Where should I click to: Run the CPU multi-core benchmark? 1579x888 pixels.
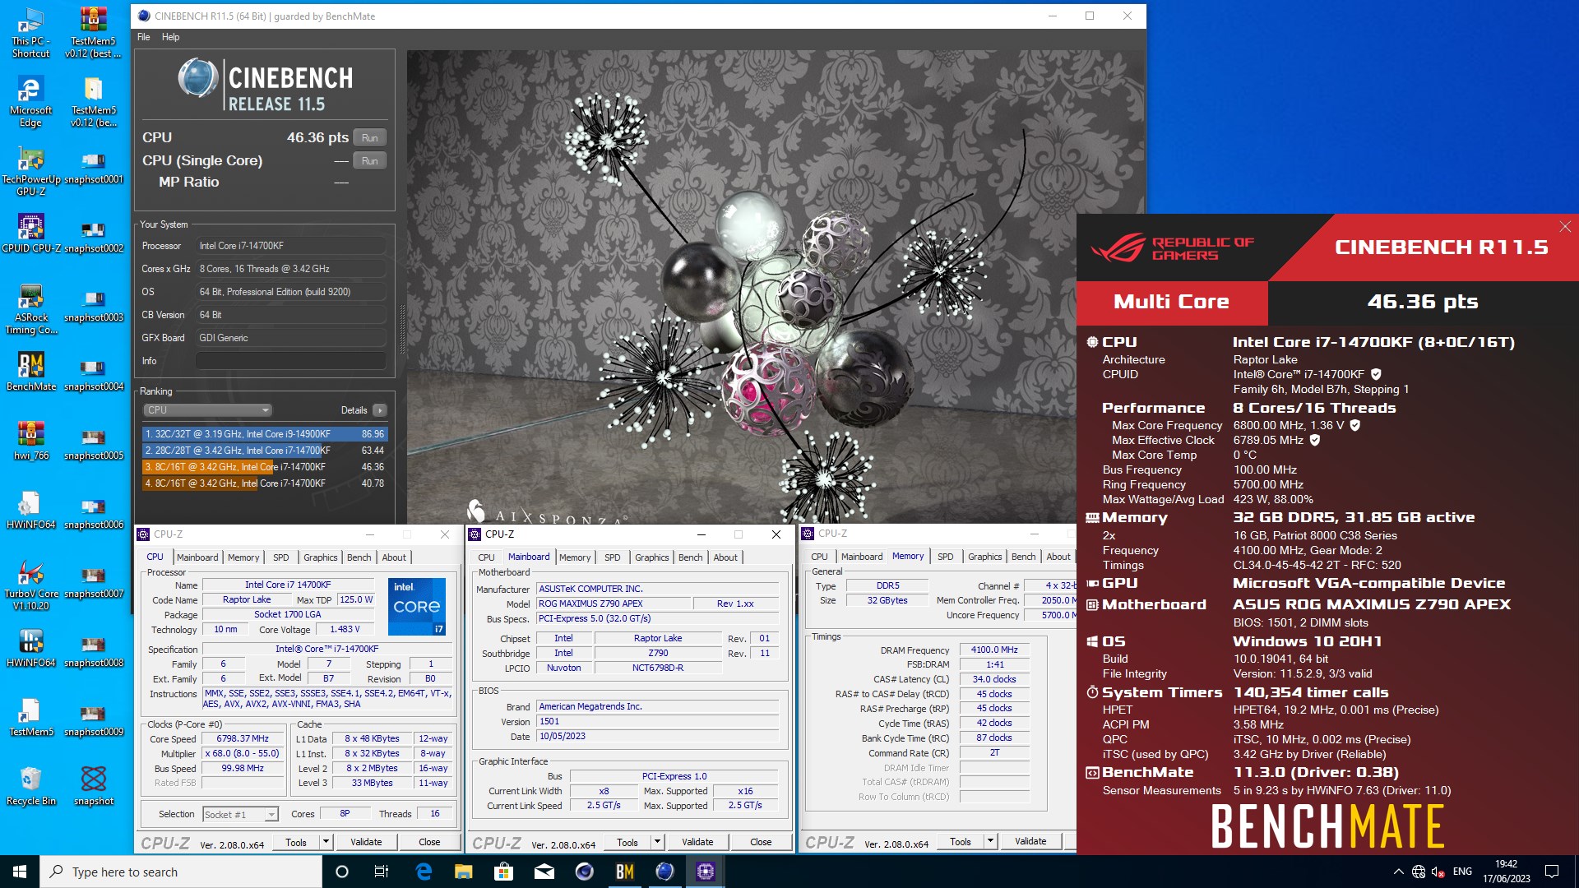click(x=370, y=137)
